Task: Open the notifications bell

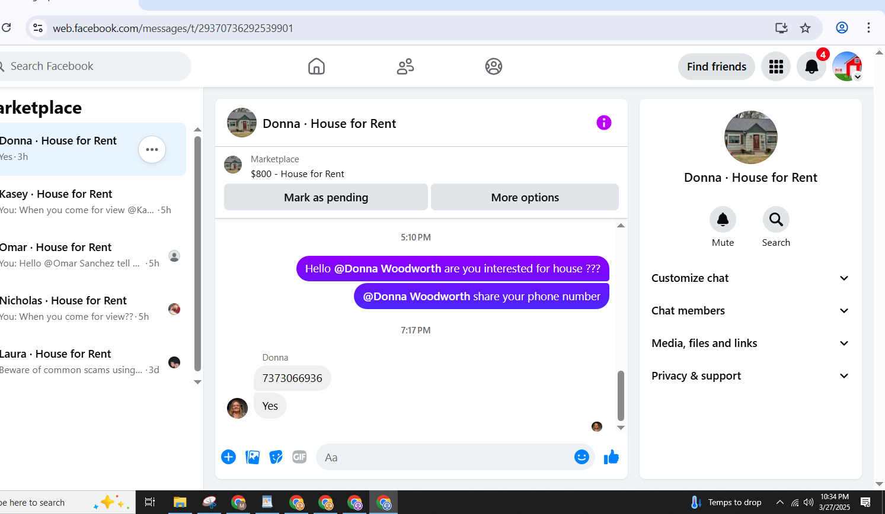Action: (811, 66)
